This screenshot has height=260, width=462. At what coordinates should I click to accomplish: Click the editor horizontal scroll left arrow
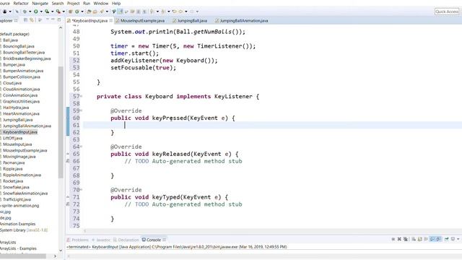pos(85,231)
